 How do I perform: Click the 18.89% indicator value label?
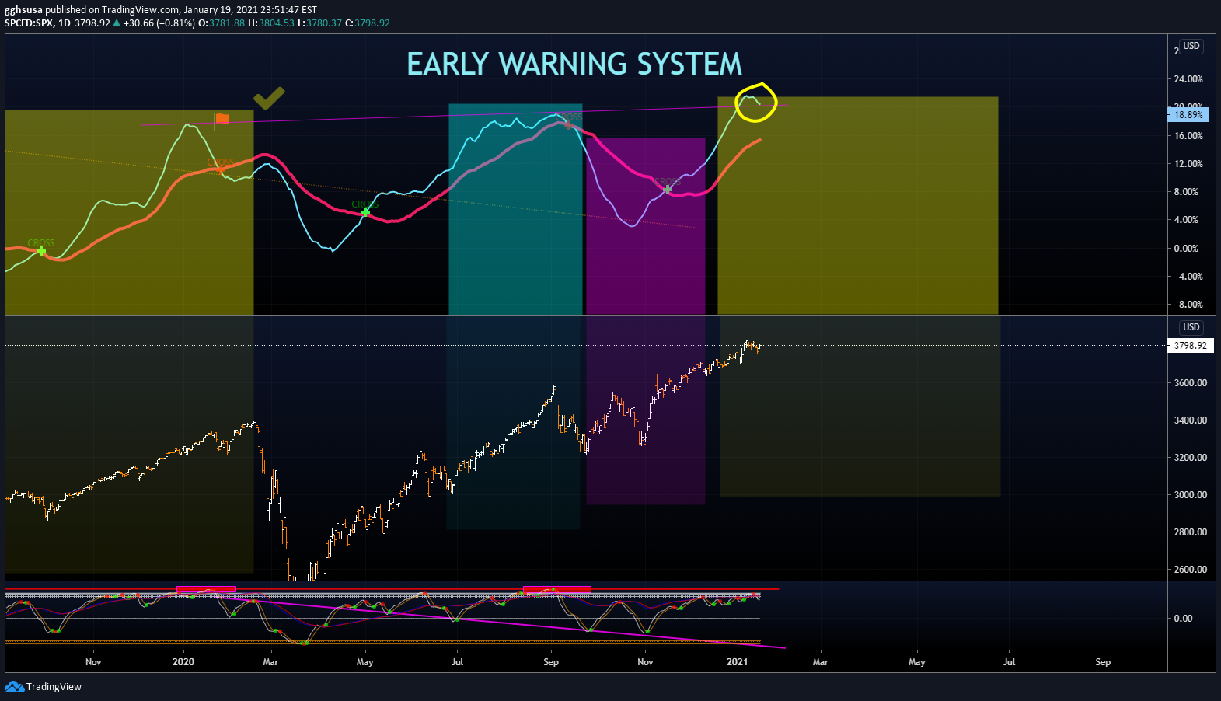click(x=1188, y=115)
